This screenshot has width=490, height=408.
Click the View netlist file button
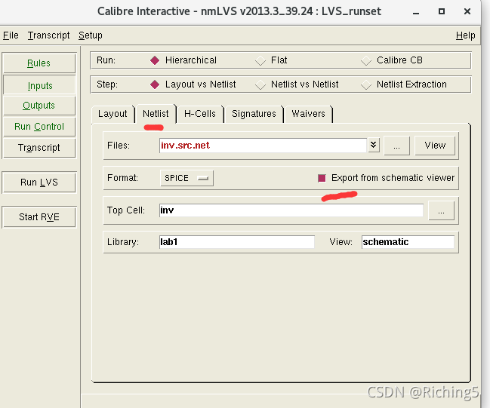coord(435,146)
